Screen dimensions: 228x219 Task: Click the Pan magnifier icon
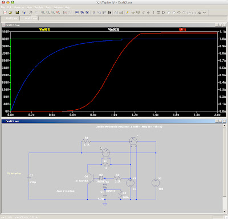[48, 13]
